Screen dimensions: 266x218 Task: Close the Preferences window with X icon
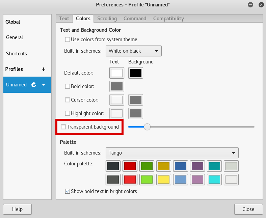pyautogui.click(x=261, y=5)
